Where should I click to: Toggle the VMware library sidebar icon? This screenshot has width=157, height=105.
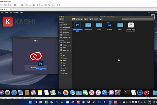[38, 5]
